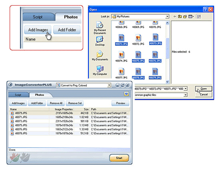Open the Views menu icon in Open dialog
Screen dimensions: 220x169
[x=190, y=17]
